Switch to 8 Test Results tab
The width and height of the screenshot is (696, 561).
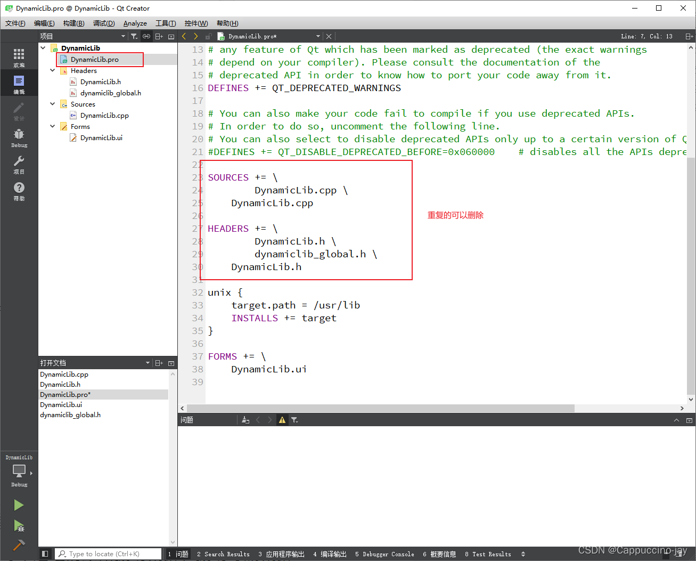click(488, 554)
